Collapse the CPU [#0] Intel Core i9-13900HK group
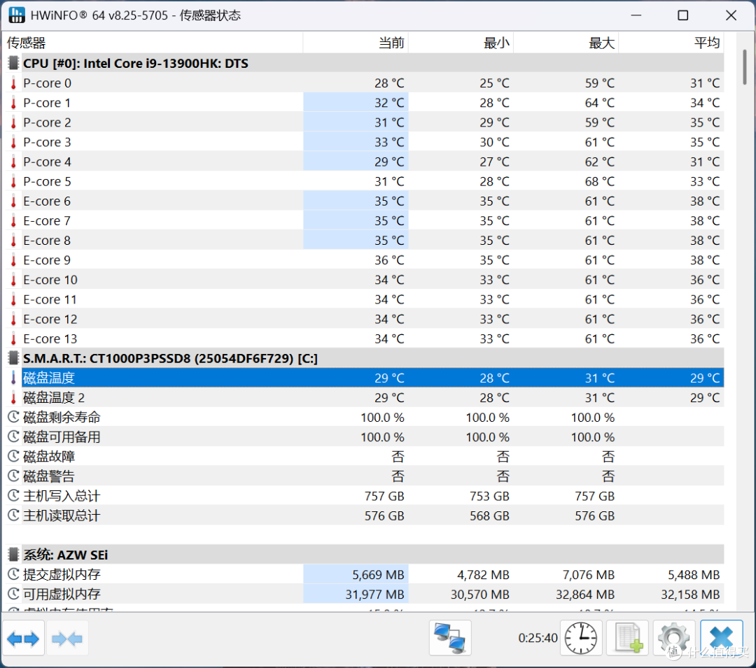Viewport: 756px width, 668px height. pos(364,63)
